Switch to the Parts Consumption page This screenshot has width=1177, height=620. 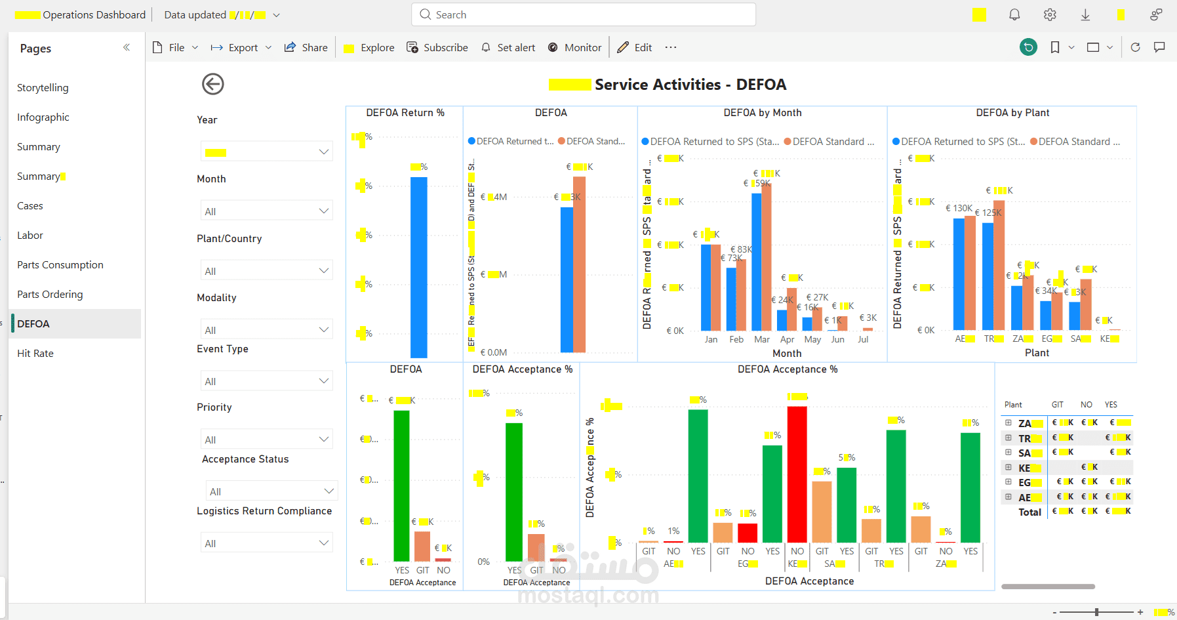pos(60,264)
